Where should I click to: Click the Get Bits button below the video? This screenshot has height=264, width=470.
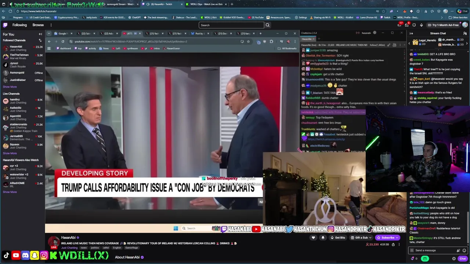(x=338, y=238)
